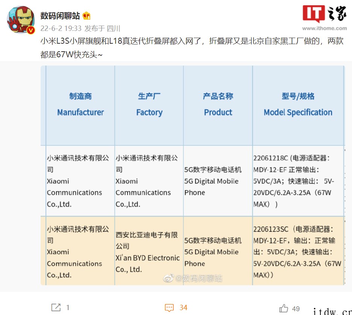
Task: Select the 22061218C specification cell
Action: pos(298,181)
